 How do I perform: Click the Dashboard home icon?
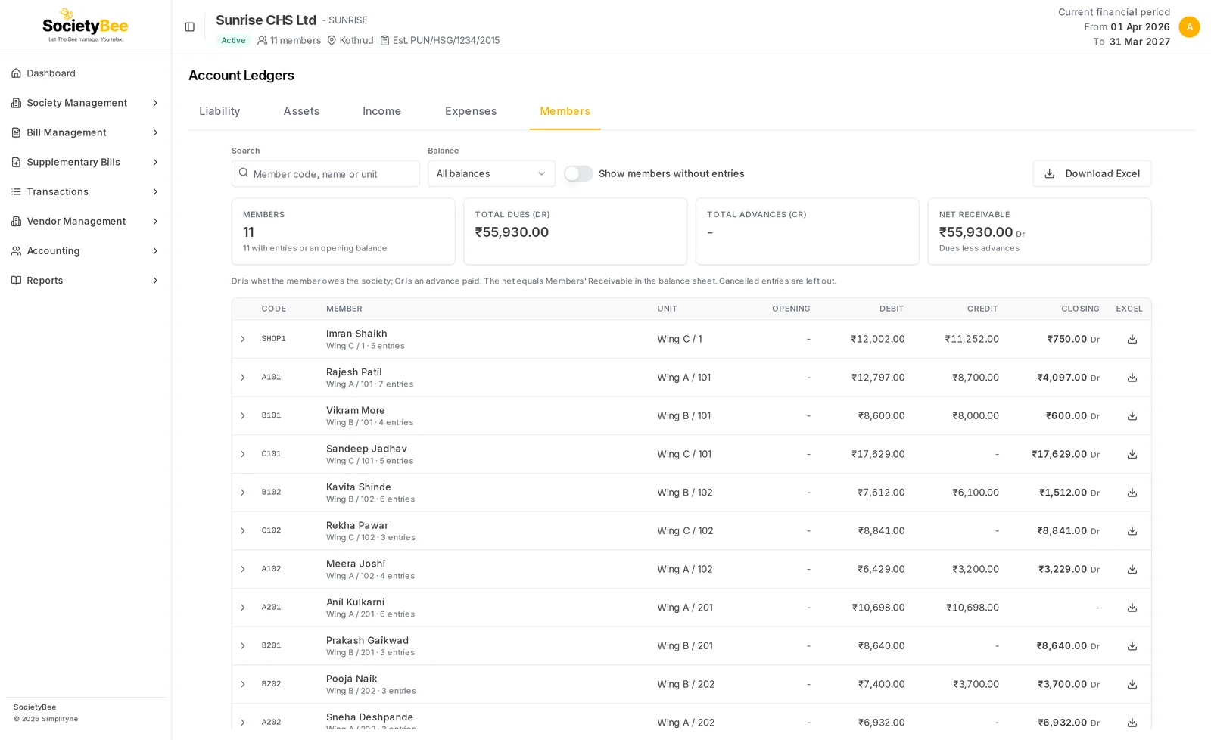coord(16,73)
